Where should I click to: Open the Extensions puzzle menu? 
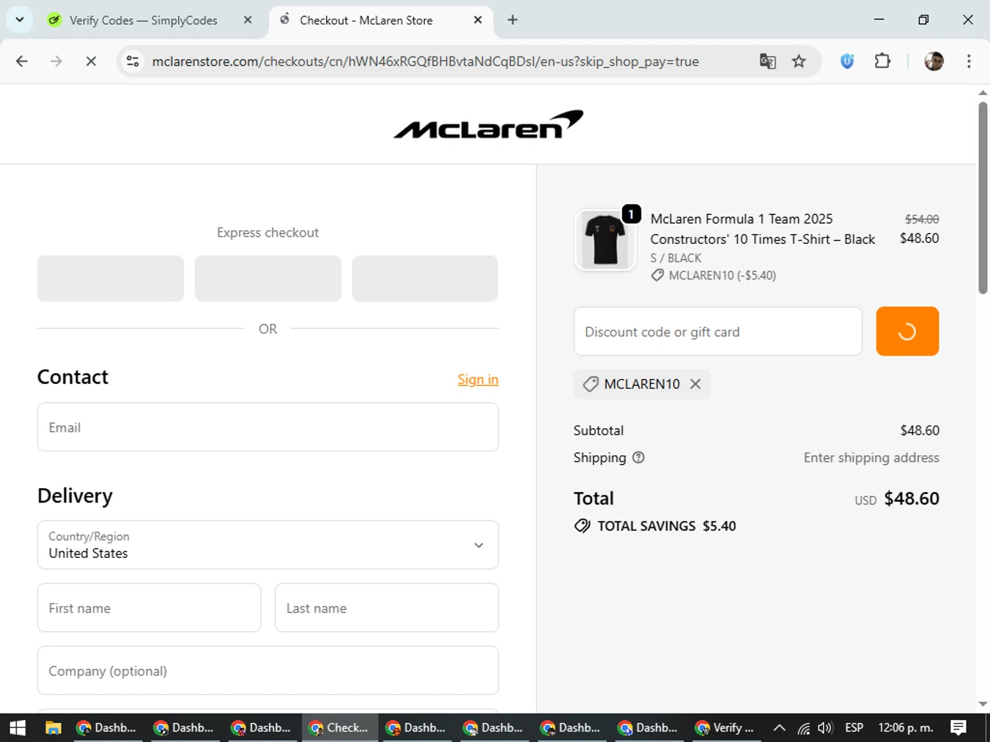click(882, 61)
